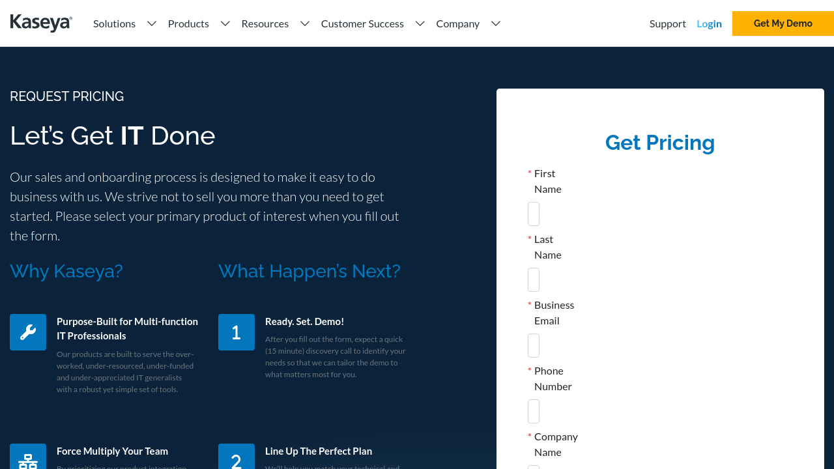Open the Company menu
834x469 pixels.
point(457,23)
